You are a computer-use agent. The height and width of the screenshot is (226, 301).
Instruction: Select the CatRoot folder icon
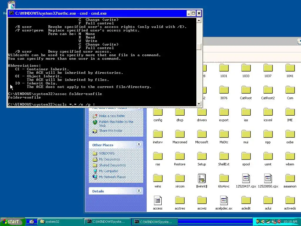point(246,90)
